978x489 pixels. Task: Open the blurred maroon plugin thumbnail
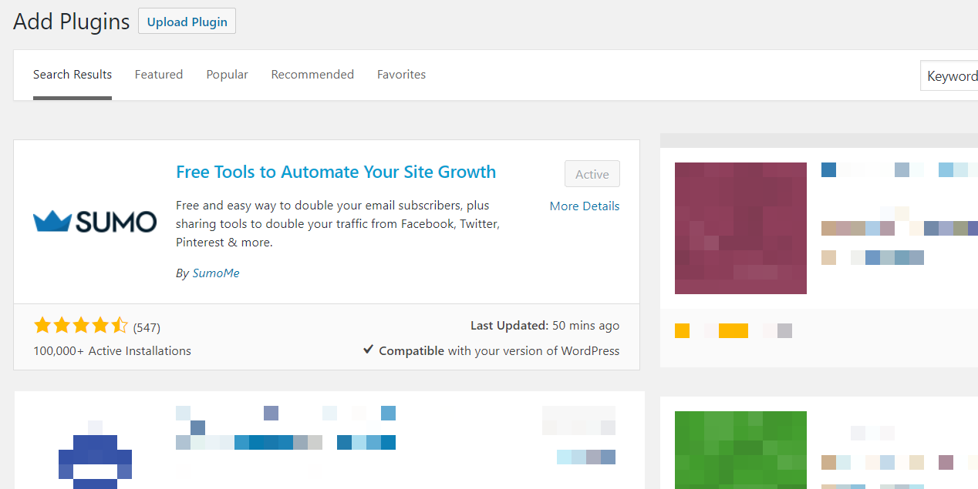[x=740, y=227]
